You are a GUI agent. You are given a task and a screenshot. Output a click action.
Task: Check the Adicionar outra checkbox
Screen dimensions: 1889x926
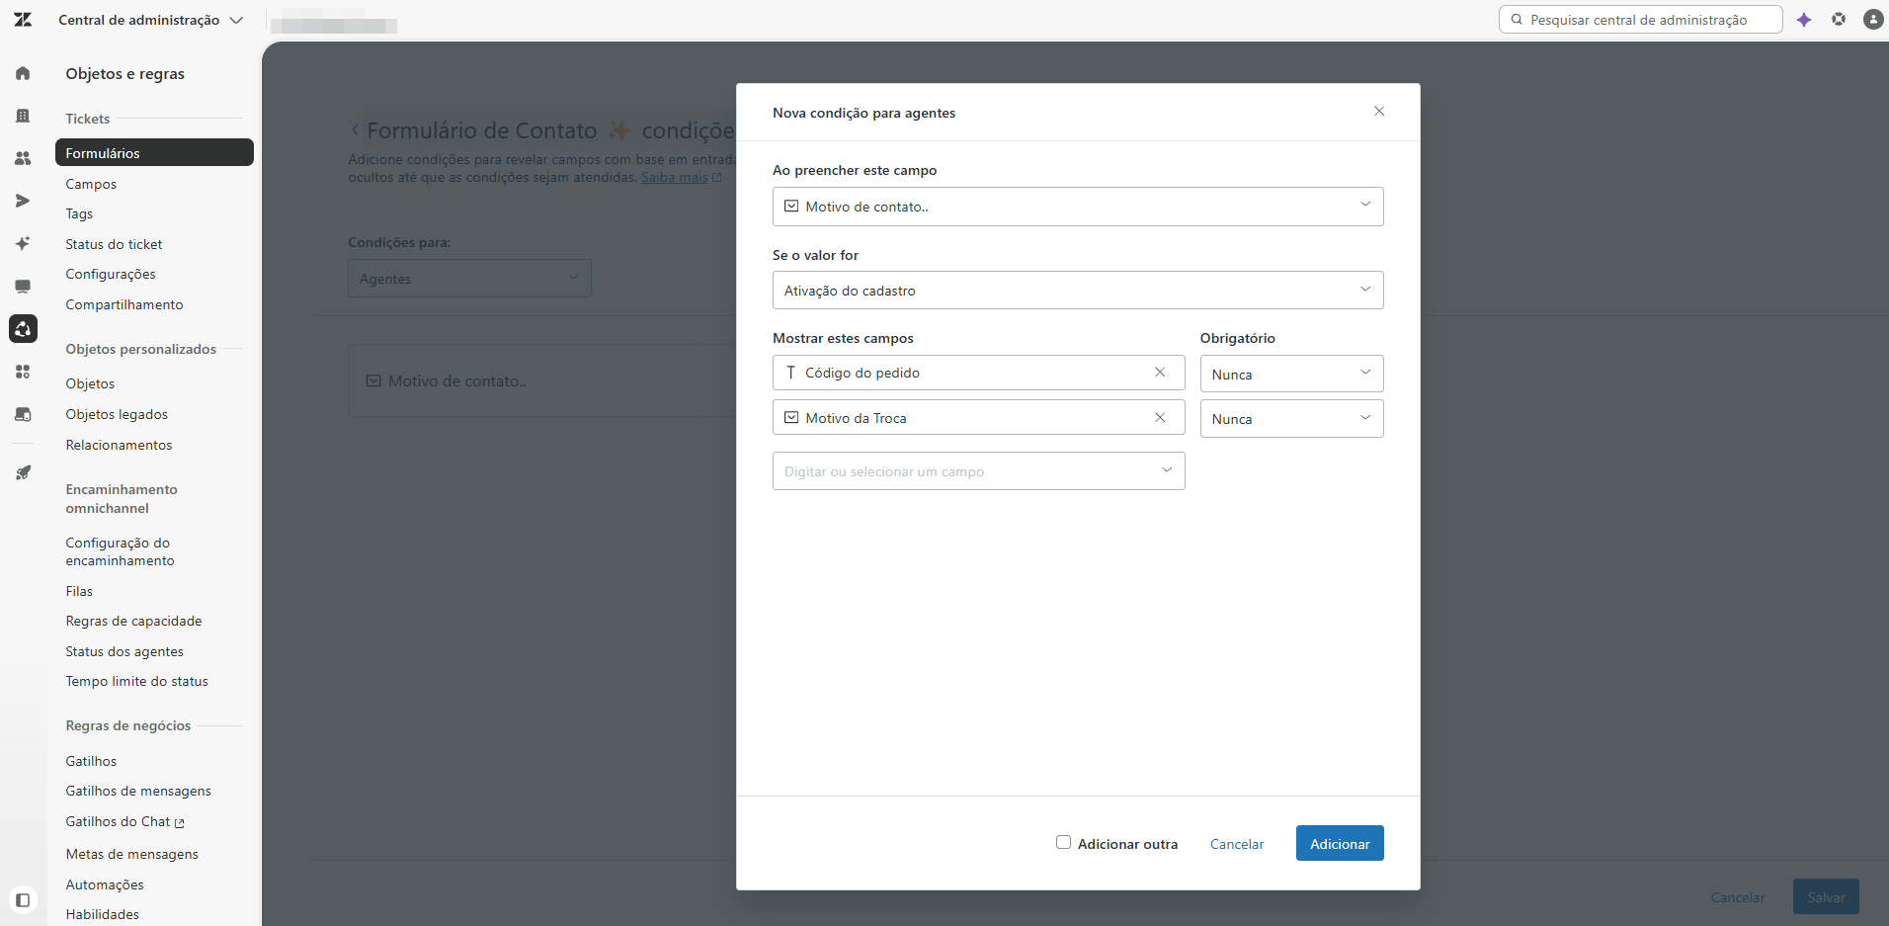(1063, 843)
